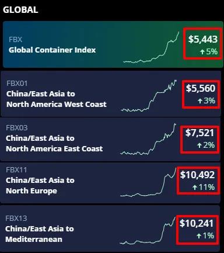Open the FBX03 ticker code
This screenshot has height=253, width=224.
tap(17, 128)
